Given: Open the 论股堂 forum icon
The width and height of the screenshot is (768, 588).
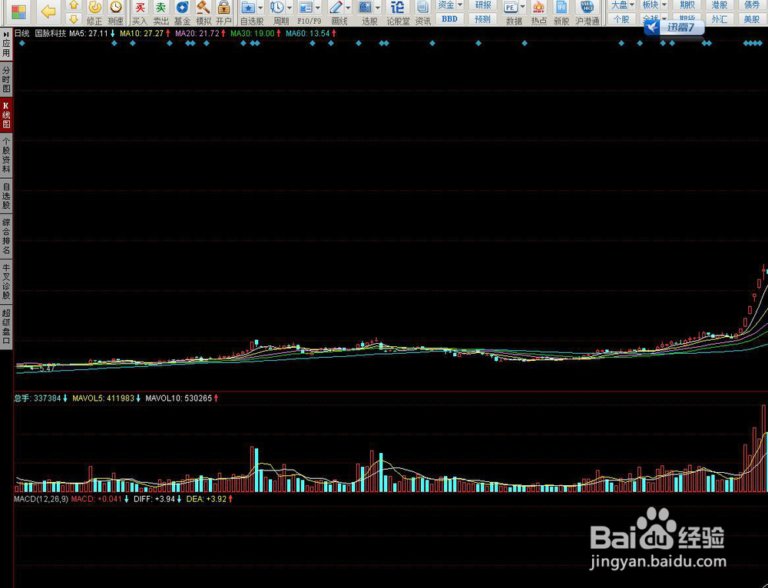Looking at the screenshot, I should [x=398, y=12].
